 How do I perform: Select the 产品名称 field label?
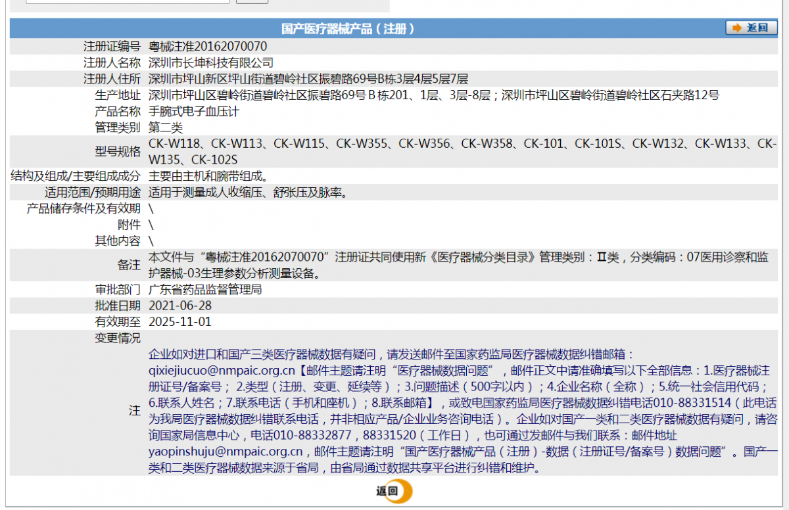pos(118,111)
